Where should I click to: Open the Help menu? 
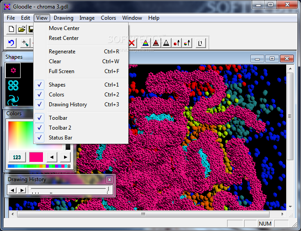tap(154, 18)
